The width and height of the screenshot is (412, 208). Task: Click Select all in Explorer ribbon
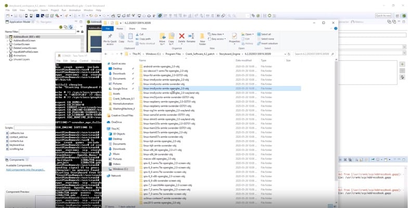click(x=264, y=34)
